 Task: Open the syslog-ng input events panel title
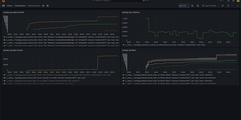(13, 50)
